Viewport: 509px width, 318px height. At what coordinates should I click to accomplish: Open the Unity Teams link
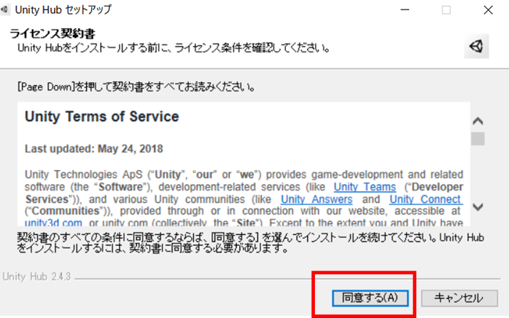click(x=365, y=187)
